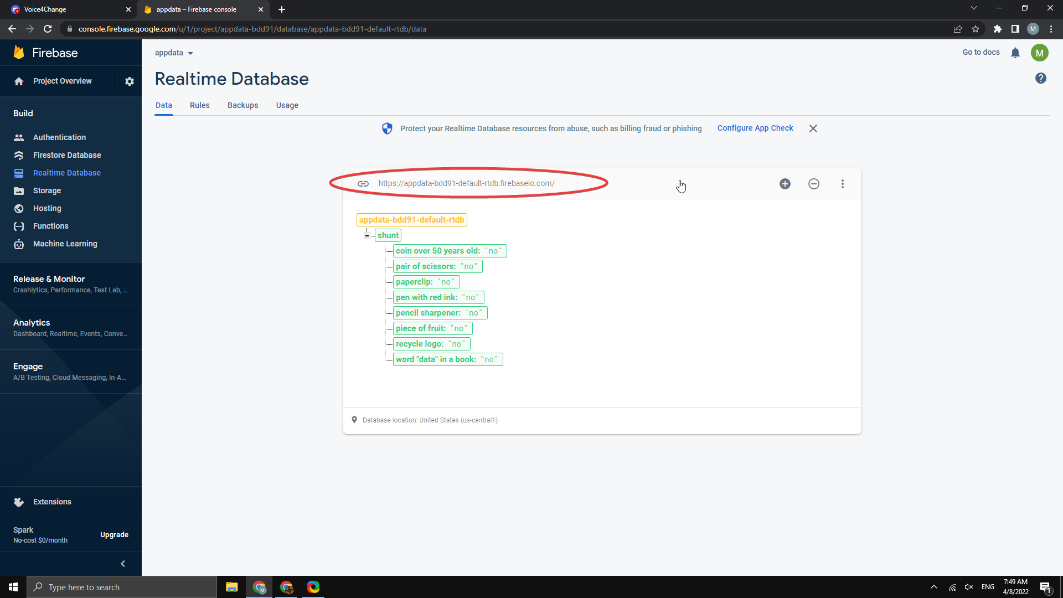Screen dimensions: 1063x598
Task: Open the three-dot database options menu
Action: (843, 184)
